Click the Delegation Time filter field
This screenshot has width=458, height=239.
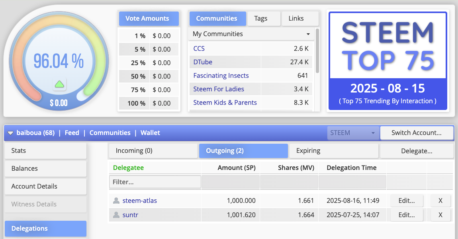352,182
